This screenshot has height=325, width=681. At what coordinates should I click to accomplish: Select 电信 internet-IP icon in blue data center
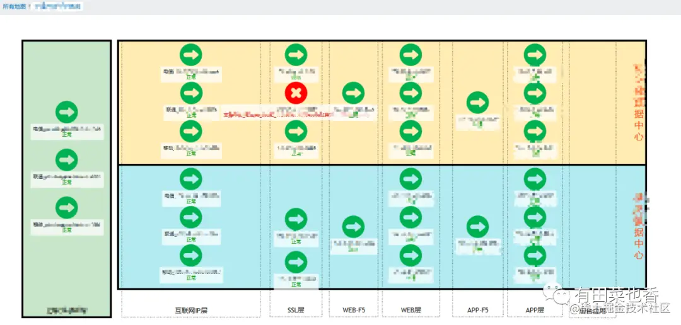(x=191, y=179)
